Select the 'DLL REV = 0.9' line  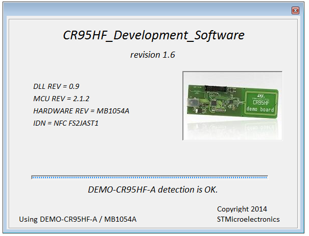(x=56, y=86)
